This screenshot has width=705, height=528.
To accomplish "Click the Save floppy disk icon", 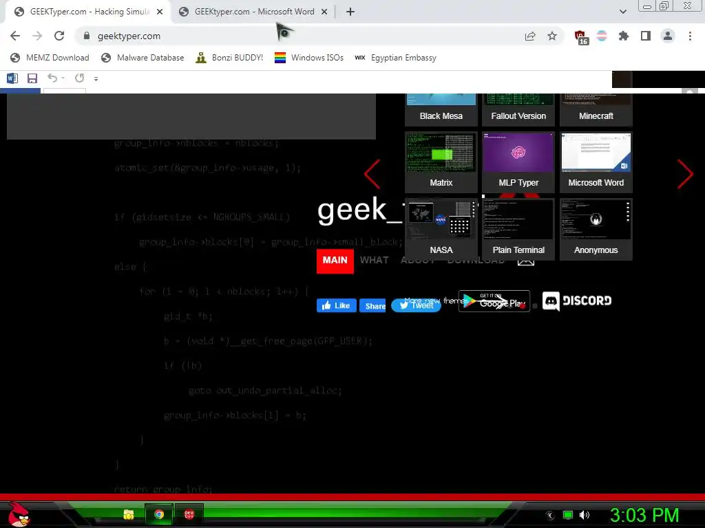I will 32,78.
